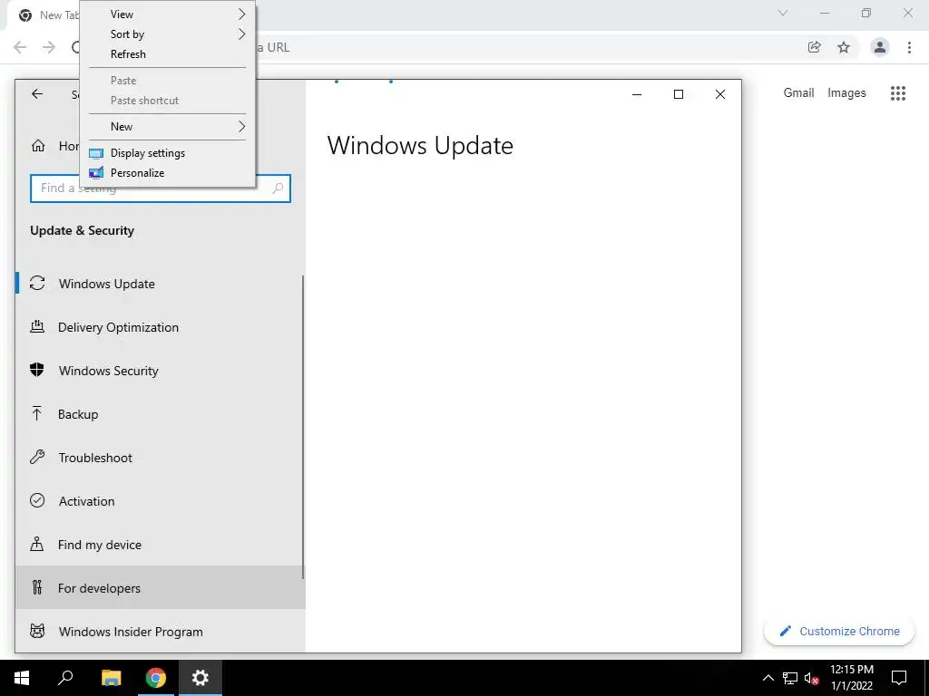The image size is (929, 696).
Task: Open Delivery Optimization settings
Action: pos(160,327)
